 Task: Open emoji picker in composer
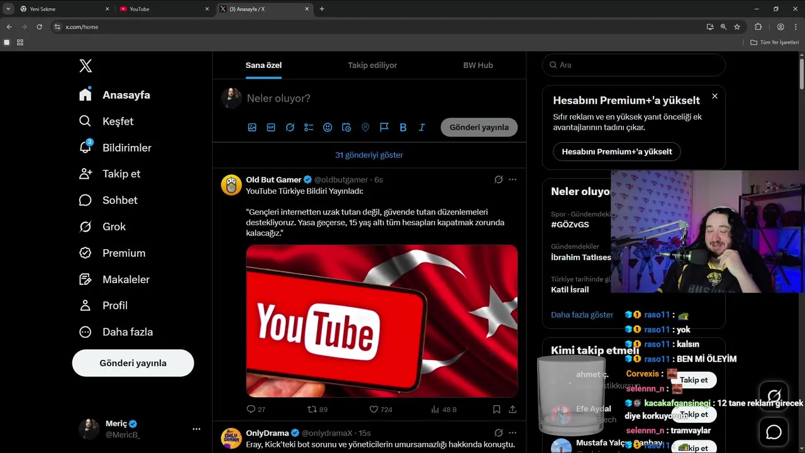point(328,127)
